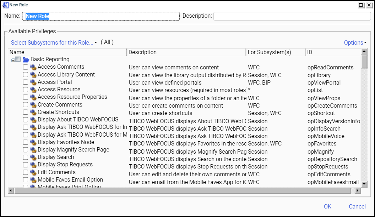
Task: Click into the Description text field
Action: click(292, 16)
